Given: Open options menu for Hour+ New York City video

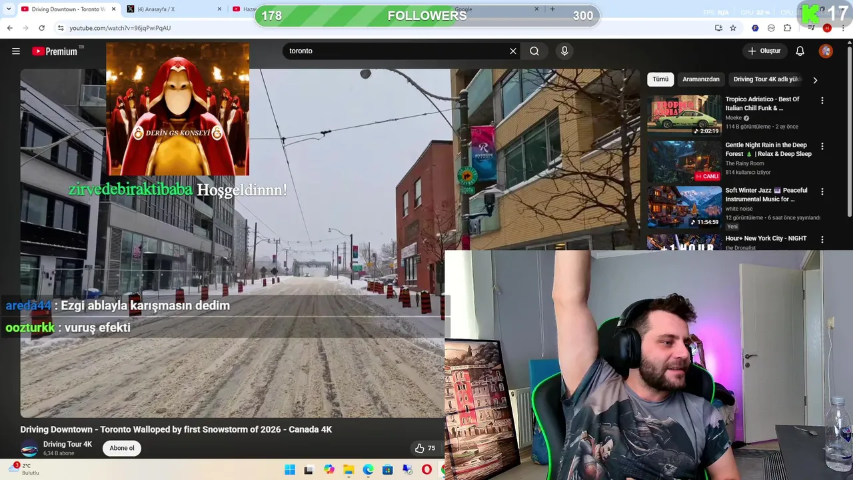Looking at the screenshot, I should (x=822, y=239).
